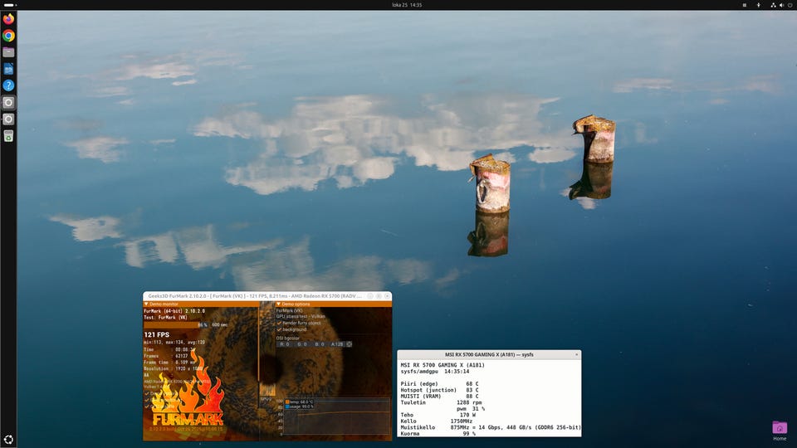This screenshot has width=797, height=448.
Task: Click 'min:113, max:124, avg:120' text in FurMark
Action: 174,343
